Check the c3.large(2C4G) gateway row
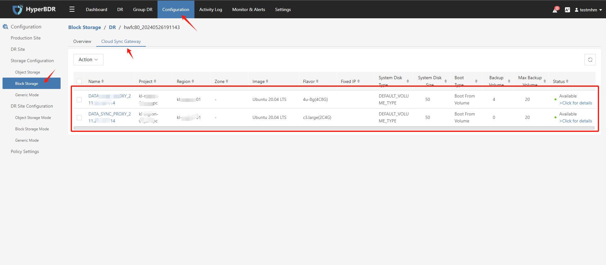606x265 pixels. (x=79, y=118)
